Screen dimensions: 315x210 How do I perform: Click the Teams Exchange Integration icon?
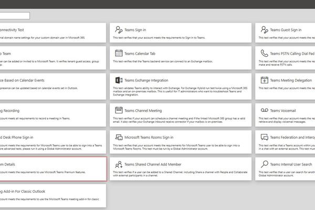119,80
